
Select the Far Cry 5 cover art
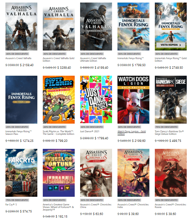(21, 172)
